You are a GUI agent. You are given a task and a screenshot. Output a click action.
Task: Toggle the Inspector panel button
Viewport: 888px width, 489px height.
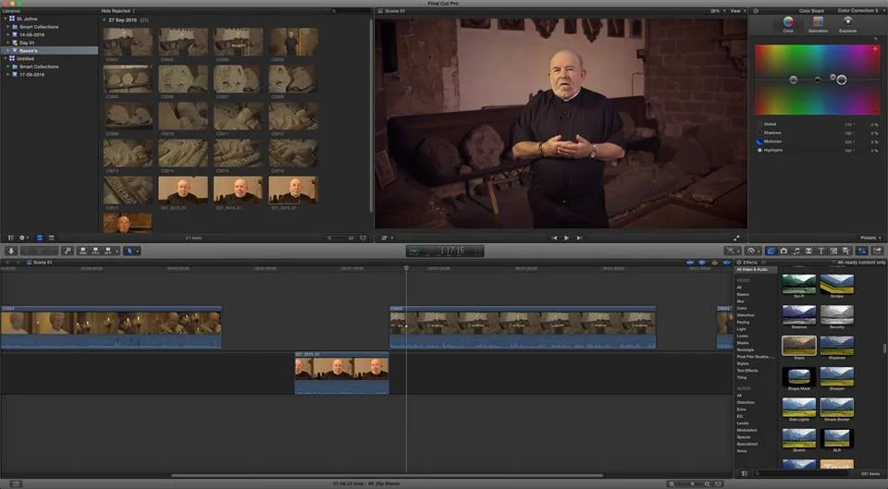(861, 251)
